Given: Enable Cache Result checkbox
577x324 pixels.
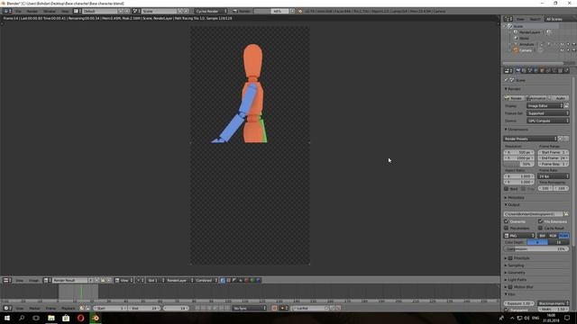Looking at the screenshot, I should [540, 228].
